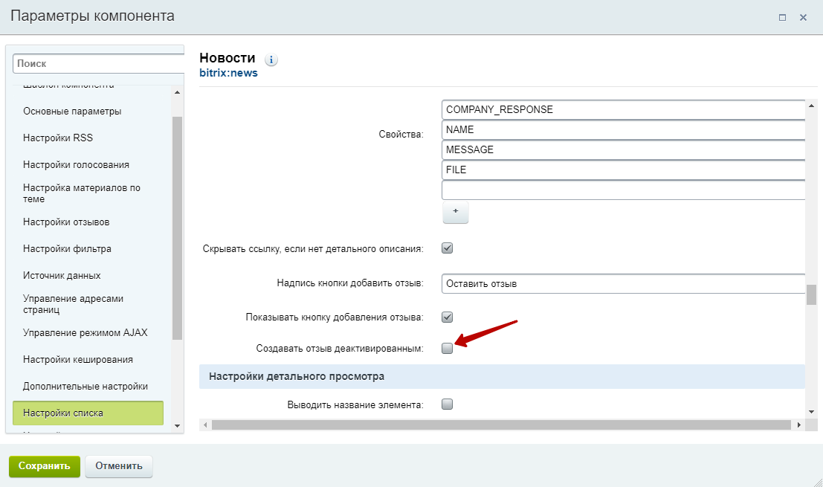Click the empty property field below FILE
This screenshot has height=487, width=823.
pos(624,190)
